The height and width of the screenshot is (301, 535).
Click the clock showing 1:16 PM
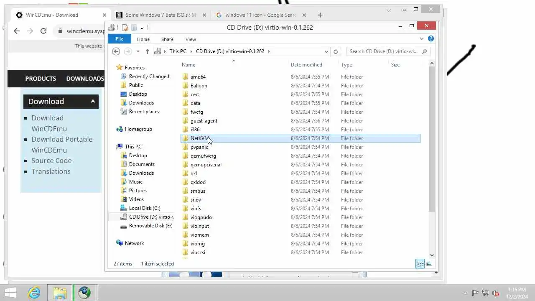click(x=517, y=289)
